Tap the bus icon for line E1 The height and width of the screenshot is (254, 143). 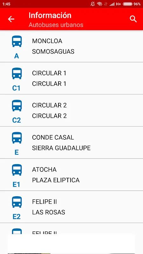17,170
